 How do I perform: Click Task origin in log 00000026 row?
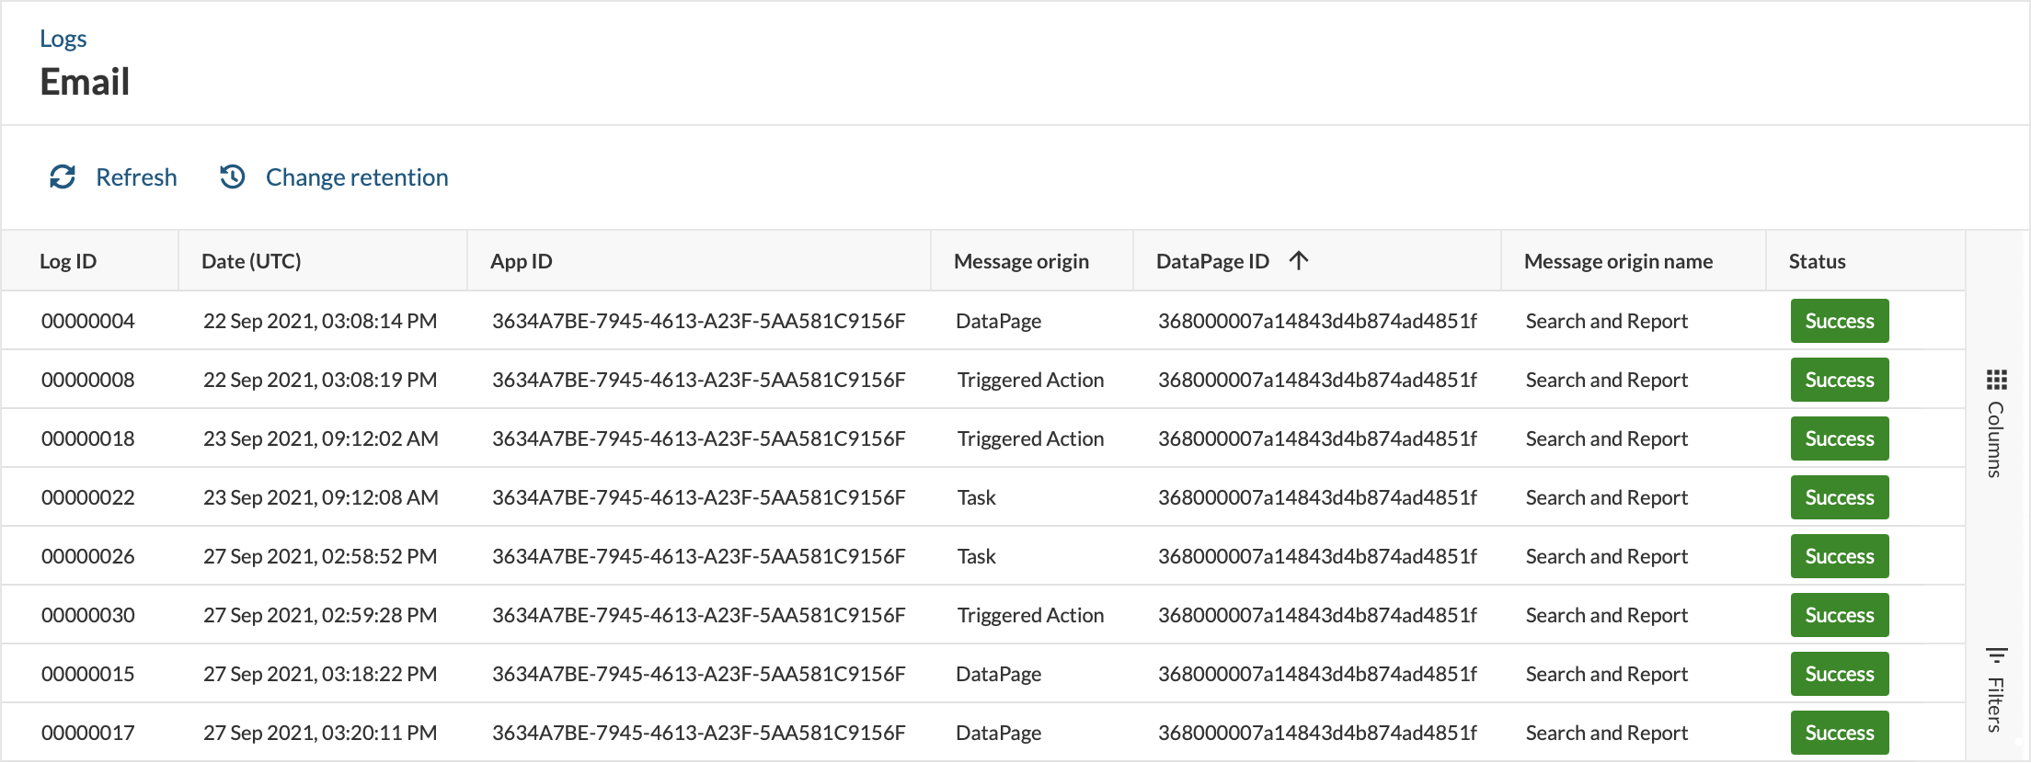point(977,556)
